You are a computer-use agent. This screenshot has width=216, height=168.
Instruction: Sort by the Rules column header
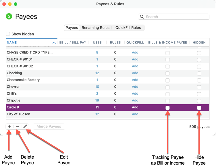[115, 43]
